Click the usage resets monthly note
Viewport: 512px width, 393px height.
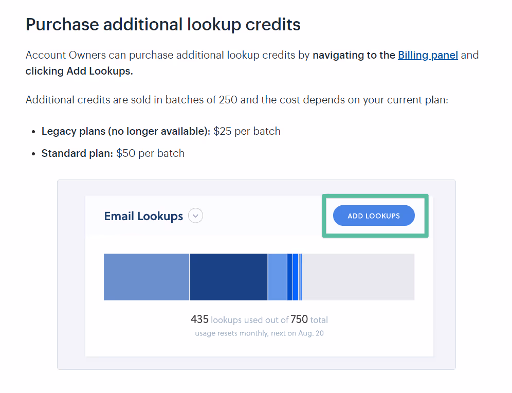point(260,333)
